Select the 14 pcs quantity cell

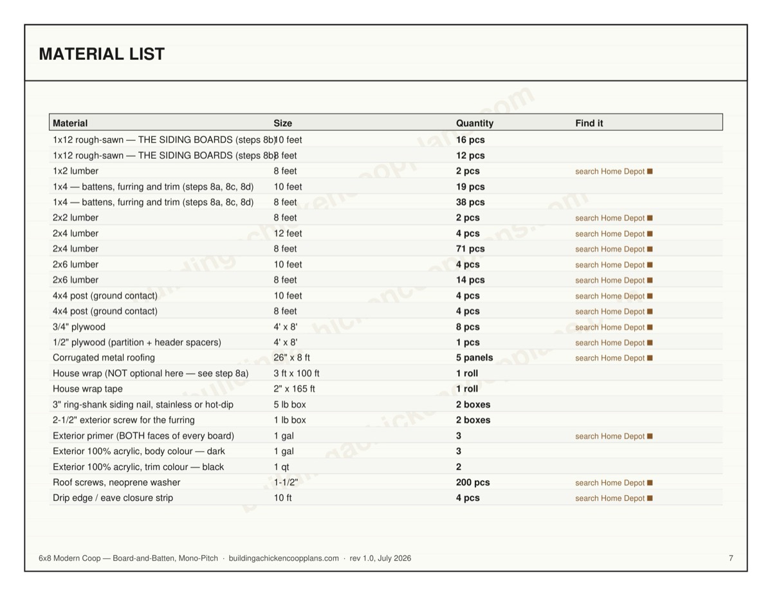click(x=470, y=280)
